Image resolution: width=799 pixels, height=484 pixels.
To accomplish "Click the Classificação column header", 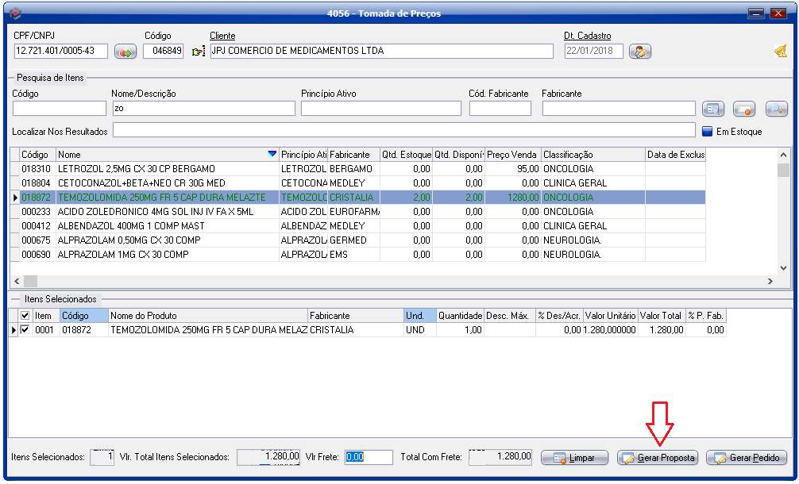I will [592, 155].
